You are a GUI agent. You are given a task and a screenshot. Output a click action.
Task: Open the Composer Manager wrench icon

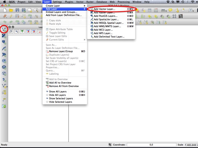36,10
